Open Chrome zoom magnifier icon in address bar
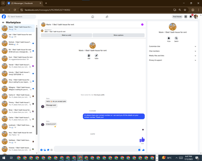The image size is (202, 161). (x=180, y=10)
